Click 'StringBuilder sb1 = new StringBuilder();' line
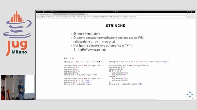Viewport: 197px width, 110px height. 84,65
